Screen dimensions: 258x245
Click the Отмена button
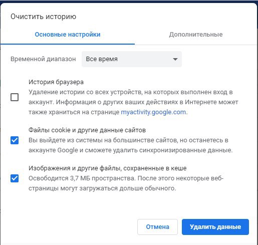point(157,227)
